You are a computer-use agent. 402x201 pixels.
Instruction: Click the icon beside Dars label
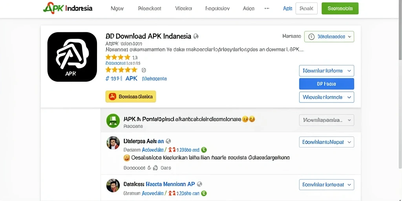click(155, 168)
